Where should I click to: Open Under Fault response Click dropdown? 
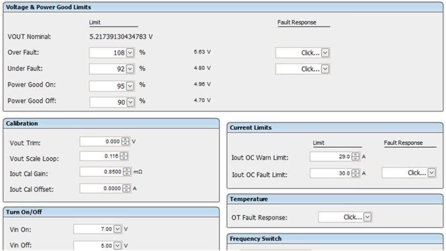325,69
